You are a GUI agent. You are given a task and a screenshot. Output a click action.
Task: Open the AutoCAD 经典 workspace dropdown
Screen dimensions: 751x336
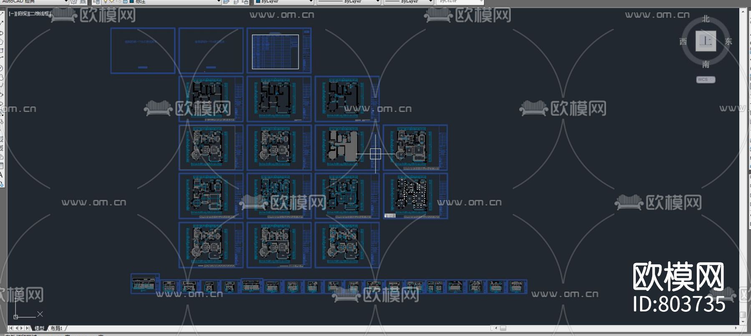34,2
